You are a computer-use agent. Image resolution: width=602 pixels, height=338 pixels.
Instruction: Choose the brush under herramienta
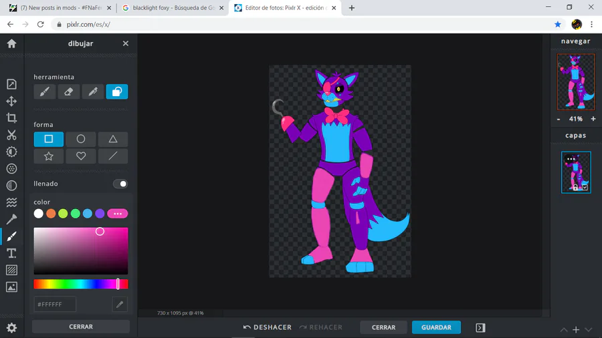click(x=45, y=92)
